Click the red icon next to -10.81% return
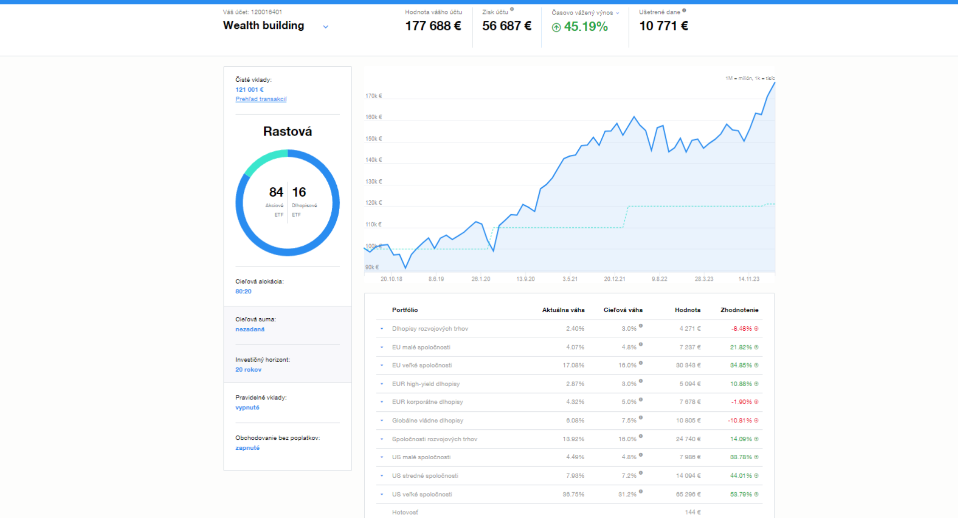The image size is (958, 518). click(756, 421)
